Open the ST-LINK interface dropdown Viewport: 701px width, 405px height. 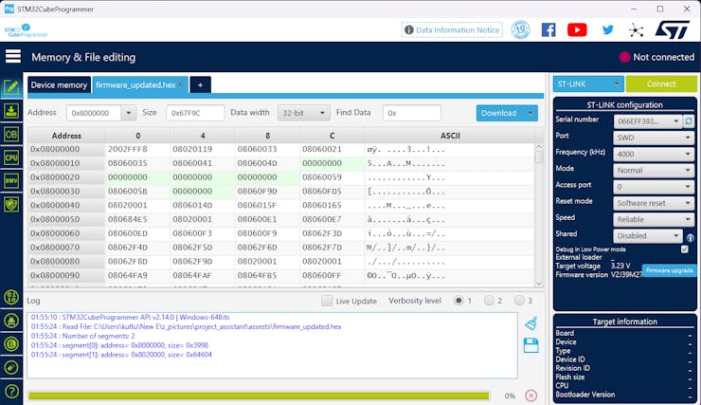pyautogui.click(x=587, y=83)
